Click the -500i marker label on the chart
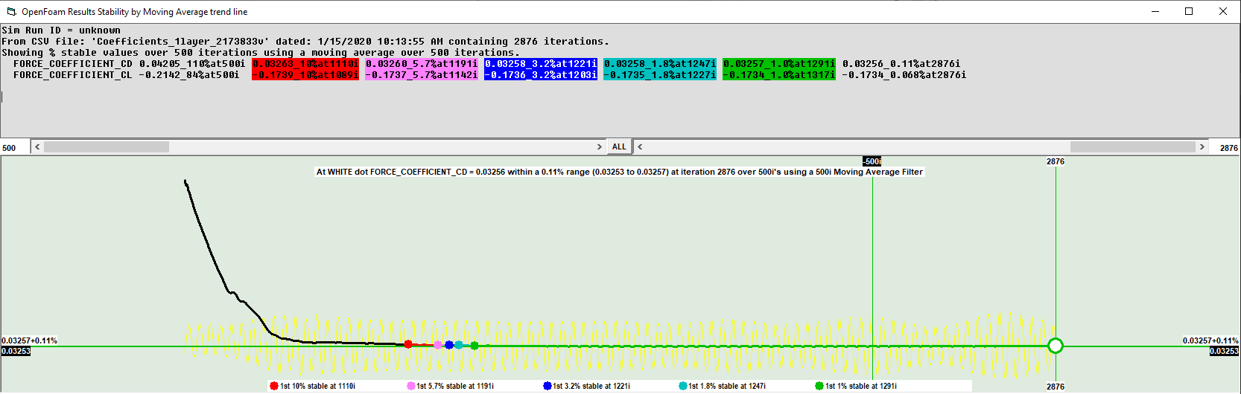Viewport: 1241px width, 394px height. 872,161
